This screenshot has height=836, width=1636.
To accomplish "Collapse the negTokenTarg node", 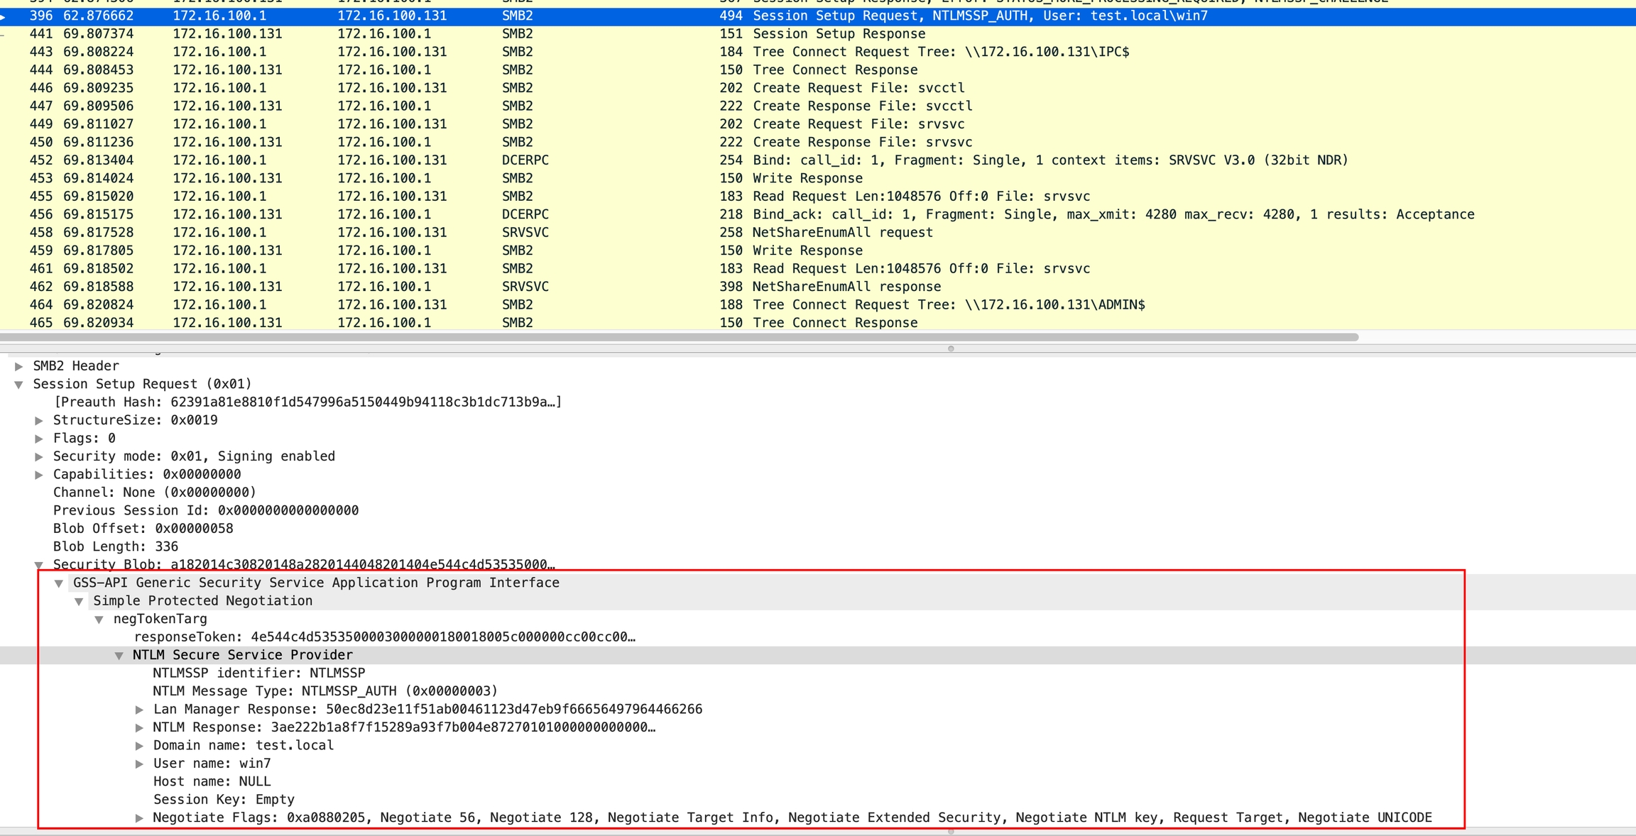I will (x=99, y=620).
